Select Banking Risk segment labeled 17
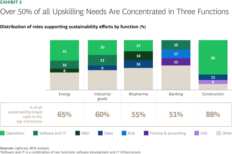Viewport: 232px width, 154px height. pos(176,54)
